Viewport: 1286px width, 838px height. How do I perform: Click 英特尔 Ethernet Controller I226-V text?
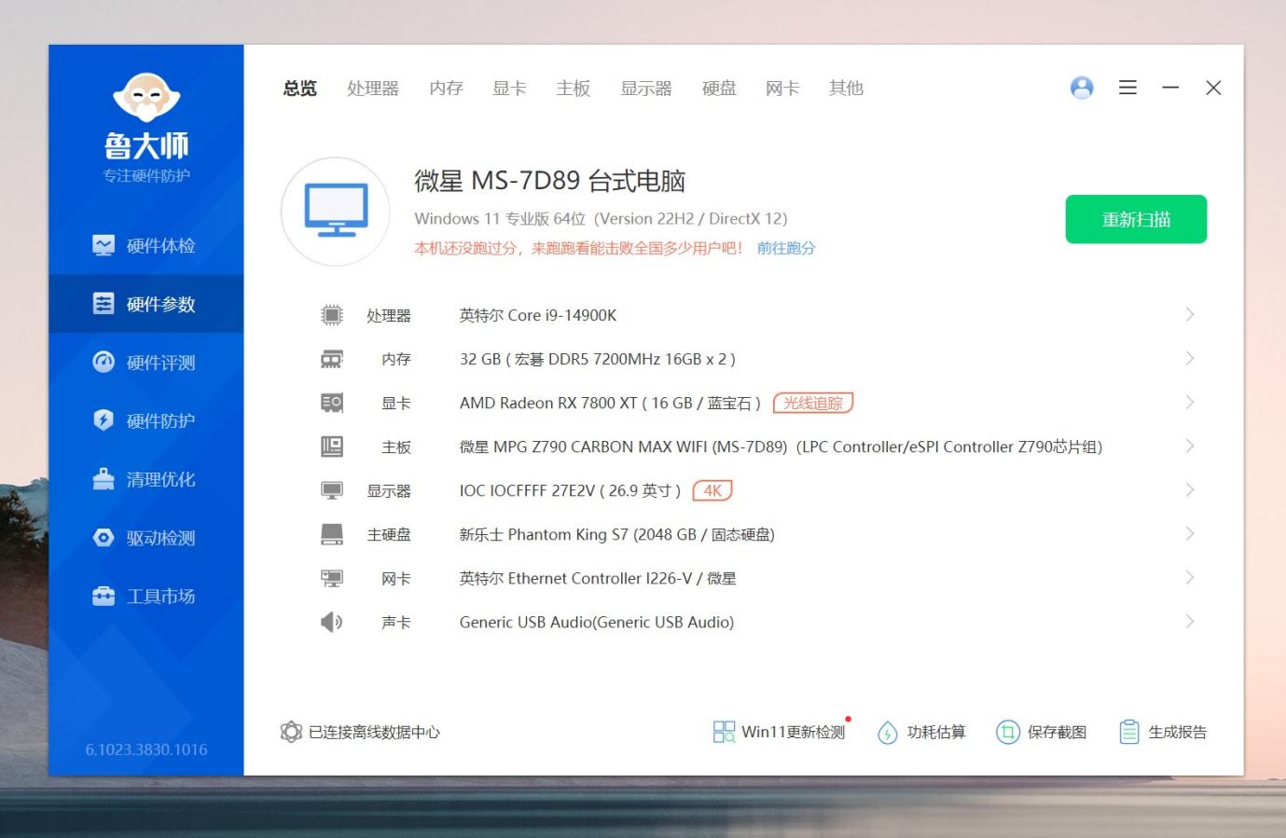click(x=598, y=578)
